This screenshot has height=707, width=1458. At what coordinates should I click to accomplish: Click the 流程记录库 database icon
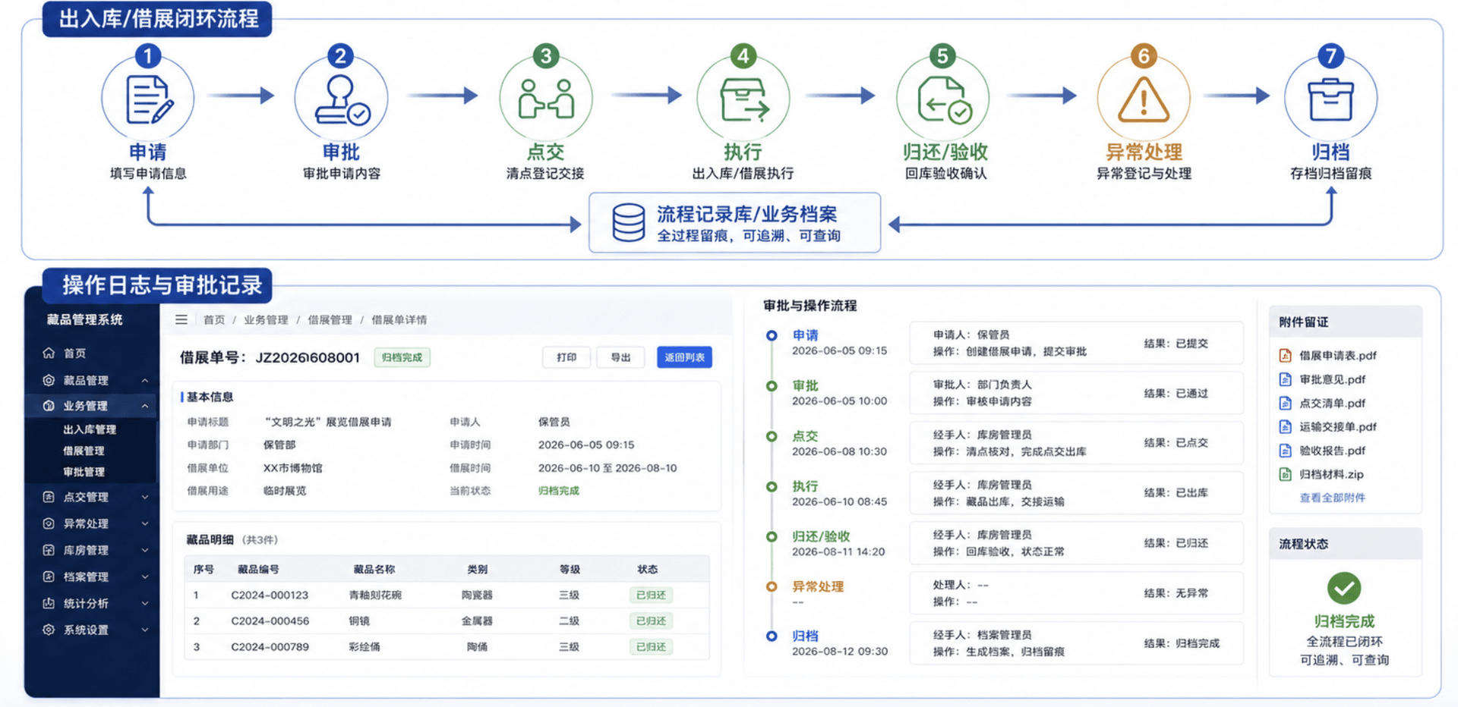[x=629, y=222]
